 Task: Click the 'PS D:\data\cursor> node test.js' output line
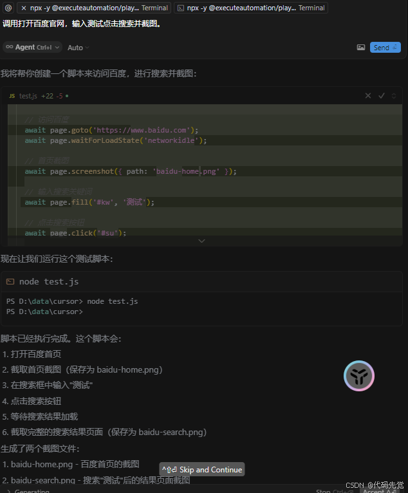[72, 301]
